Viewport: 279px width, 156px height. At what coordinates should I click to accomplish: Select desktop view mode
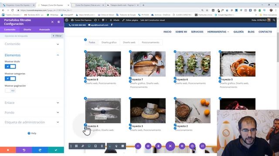pos(89,146)
